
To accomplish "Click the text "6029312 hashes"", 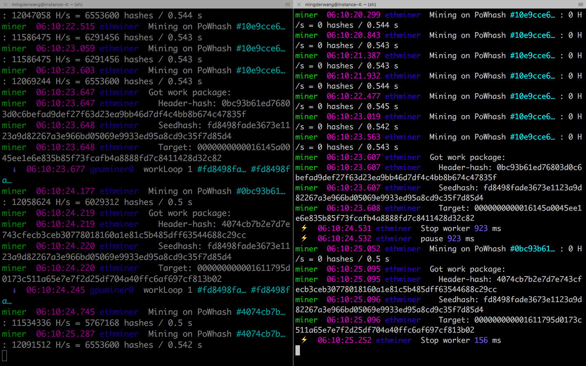I will 119,202.
